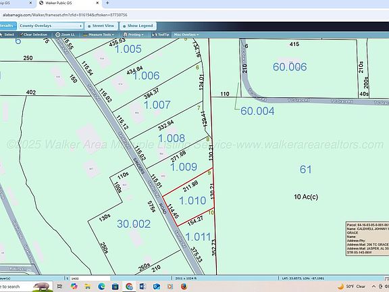The image size is (389, 292).
Task: Open Task View from taskbar
Action: click(60, 287)
